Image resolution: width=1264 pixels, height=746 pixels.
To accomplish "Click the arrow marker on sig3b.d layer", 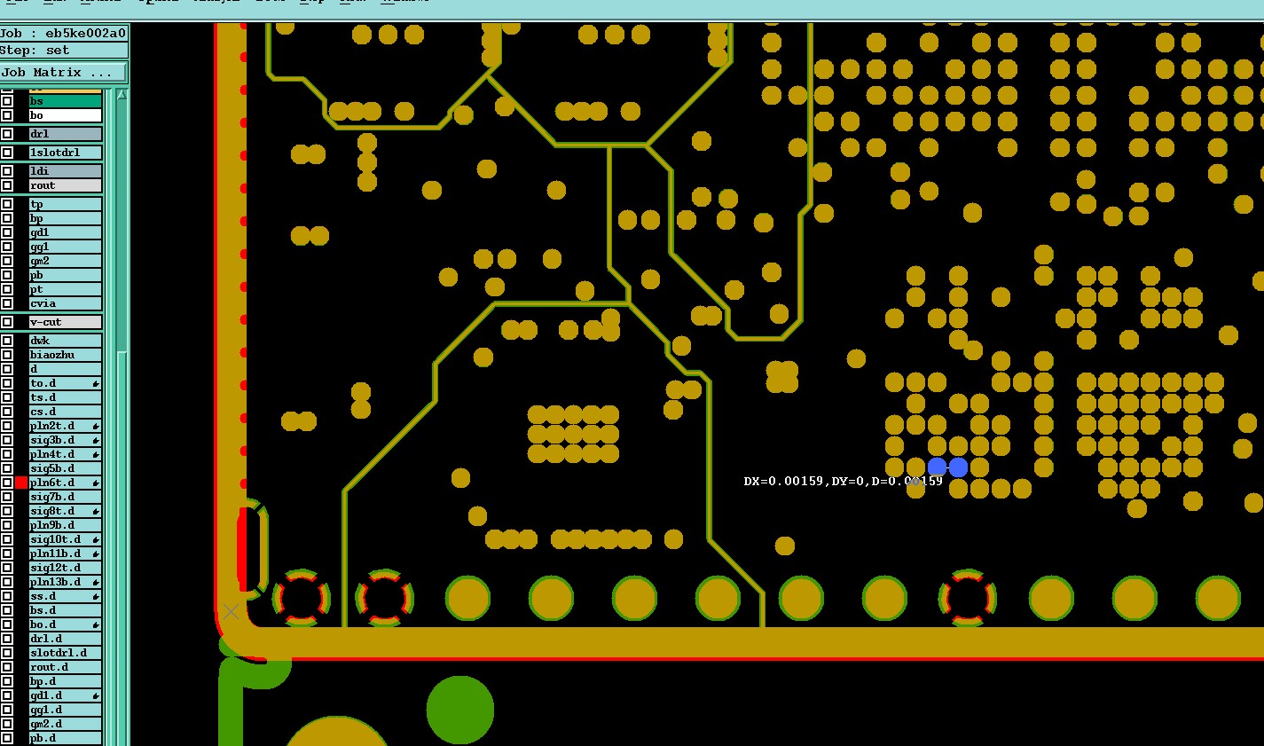I will pos(96,440).
